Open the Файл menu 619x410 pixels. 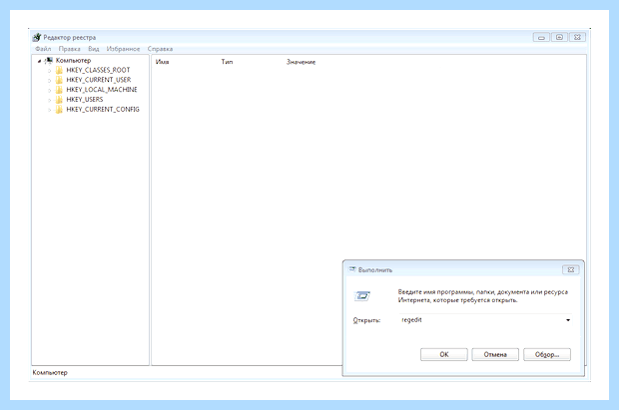click(x=43, y=49)
